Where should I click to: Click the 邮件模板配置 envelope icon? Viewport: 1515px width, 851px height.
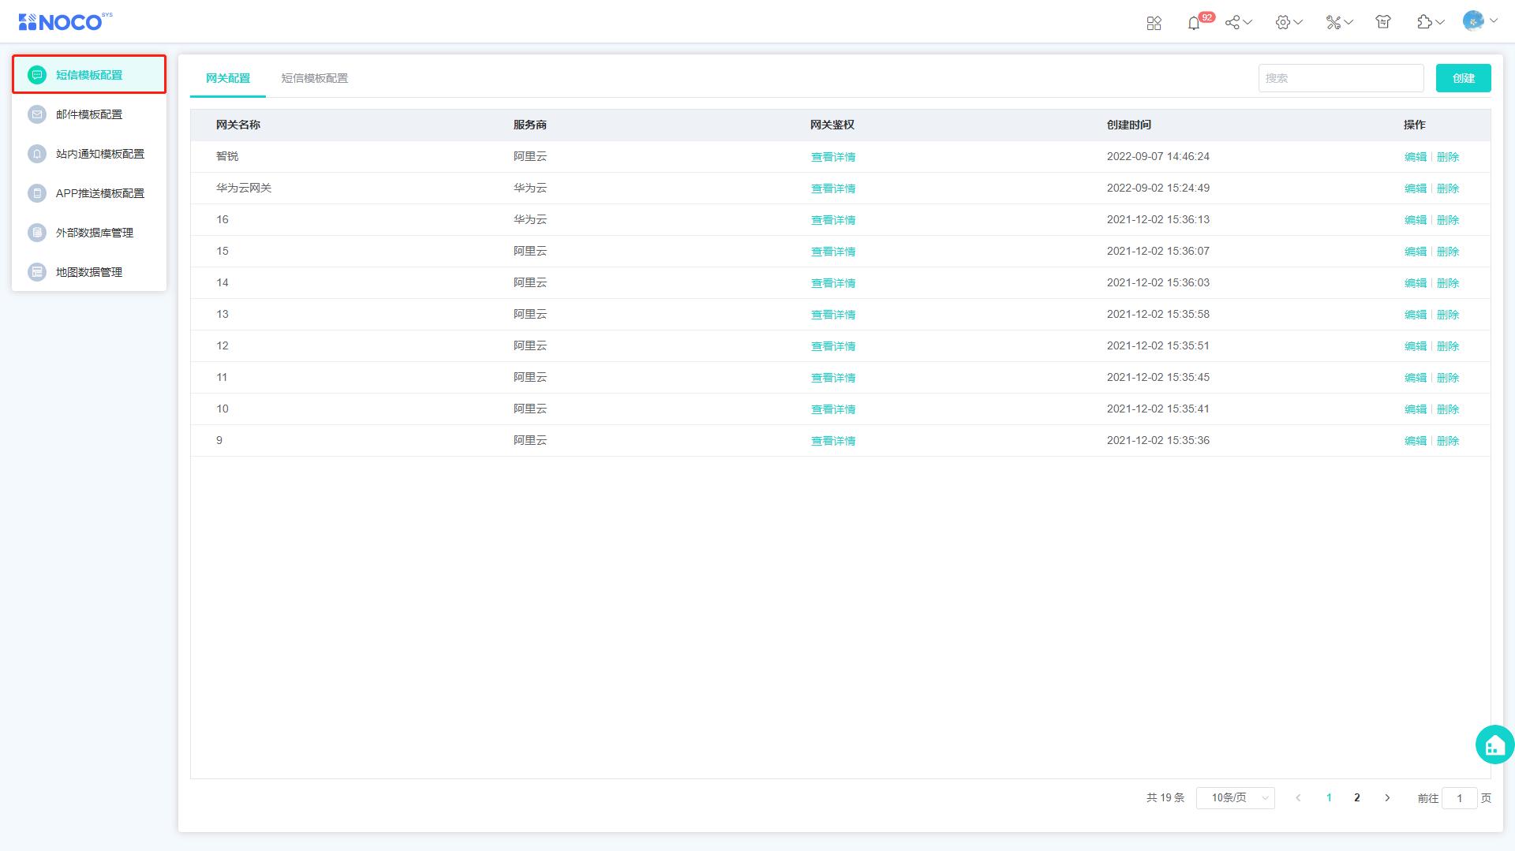pos(37,114)
